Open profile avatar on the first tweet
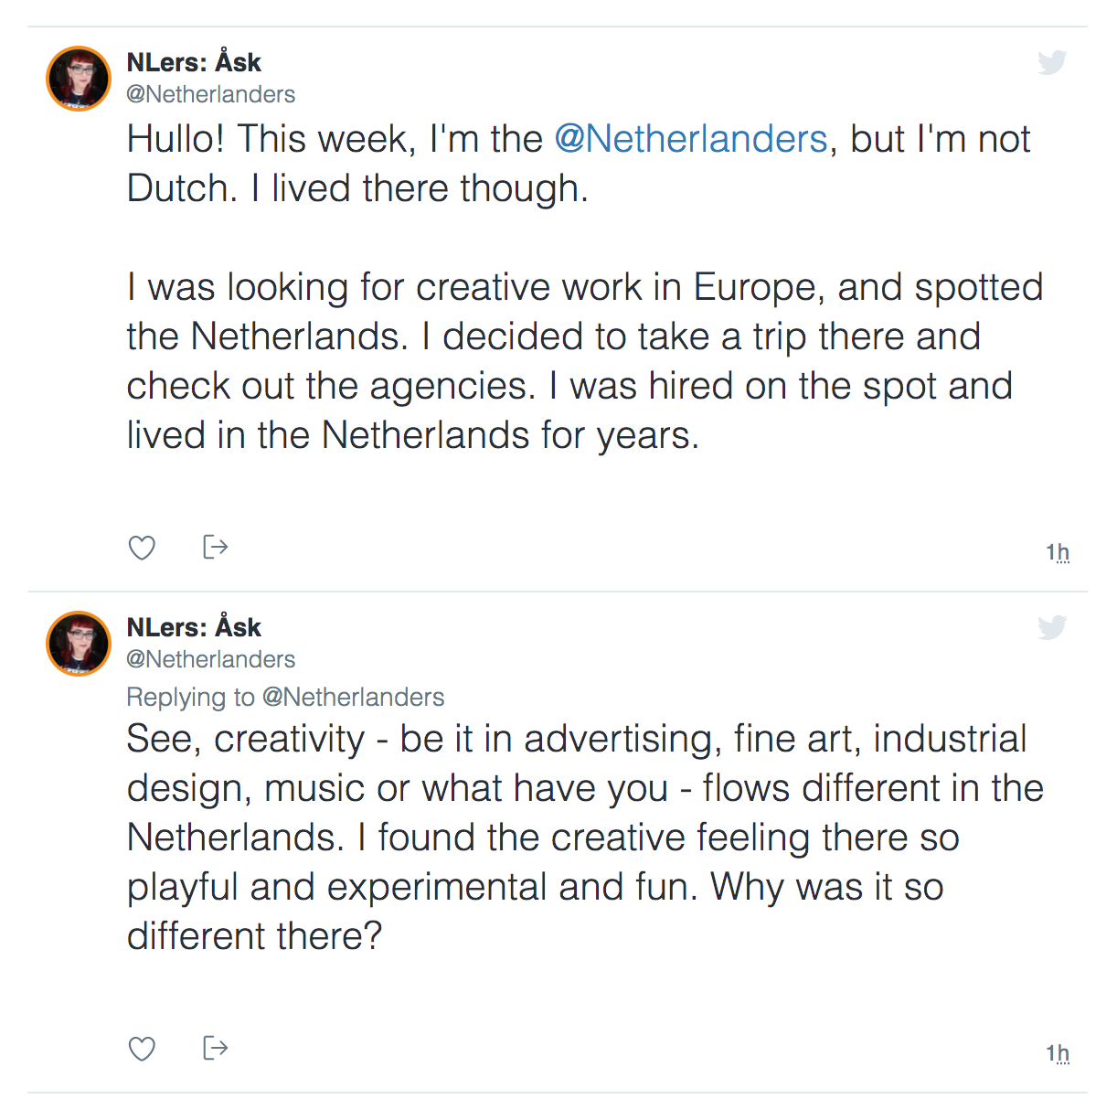 (79, 79)
